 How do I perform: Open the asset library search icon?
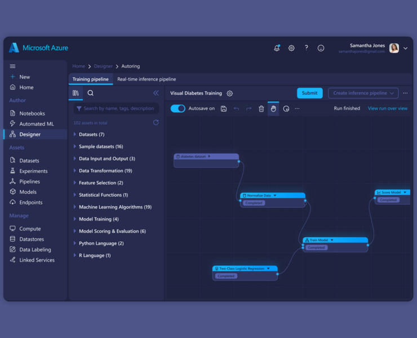pyautogui.click(x=90, y=93)
